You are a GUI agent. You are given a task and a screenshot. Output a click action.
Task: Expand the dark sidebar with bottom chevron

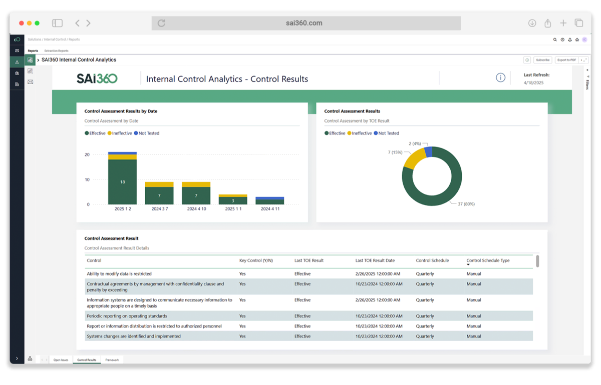coord(17,358)
